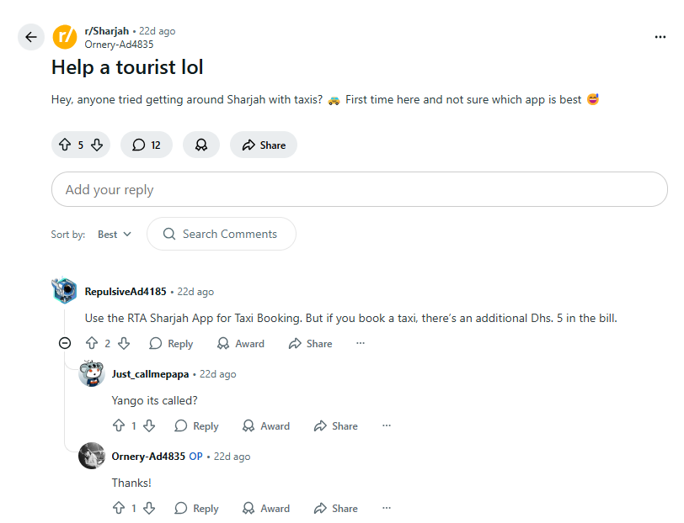Open Just_callmepapa's avatar thumbnail
The width and height of the screenshot is (684, 523).
92,373
